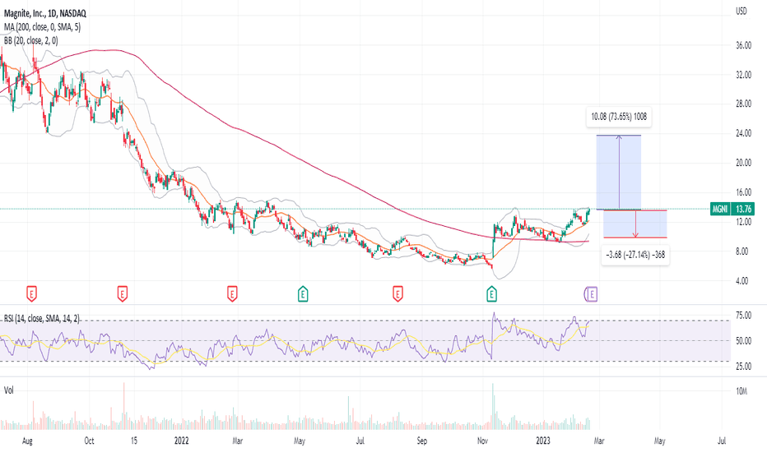This screenshot has width=767, height=452.
Task: Click the 4.00 price axis label
Action: 742,281
